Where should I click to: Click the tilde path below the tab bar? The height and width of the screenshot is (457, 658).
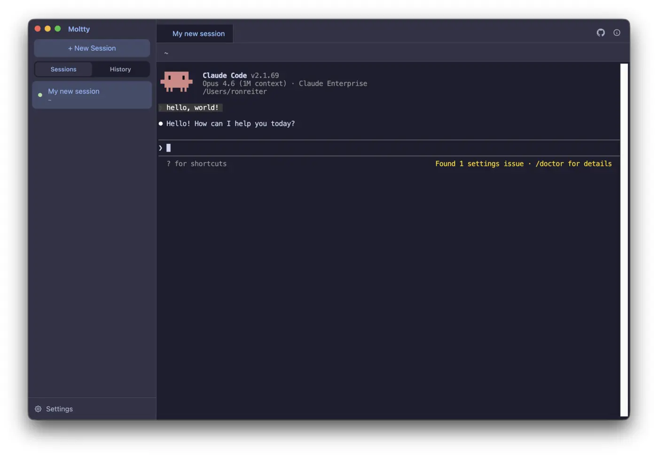pyautogui.click(x=166, y=53)
